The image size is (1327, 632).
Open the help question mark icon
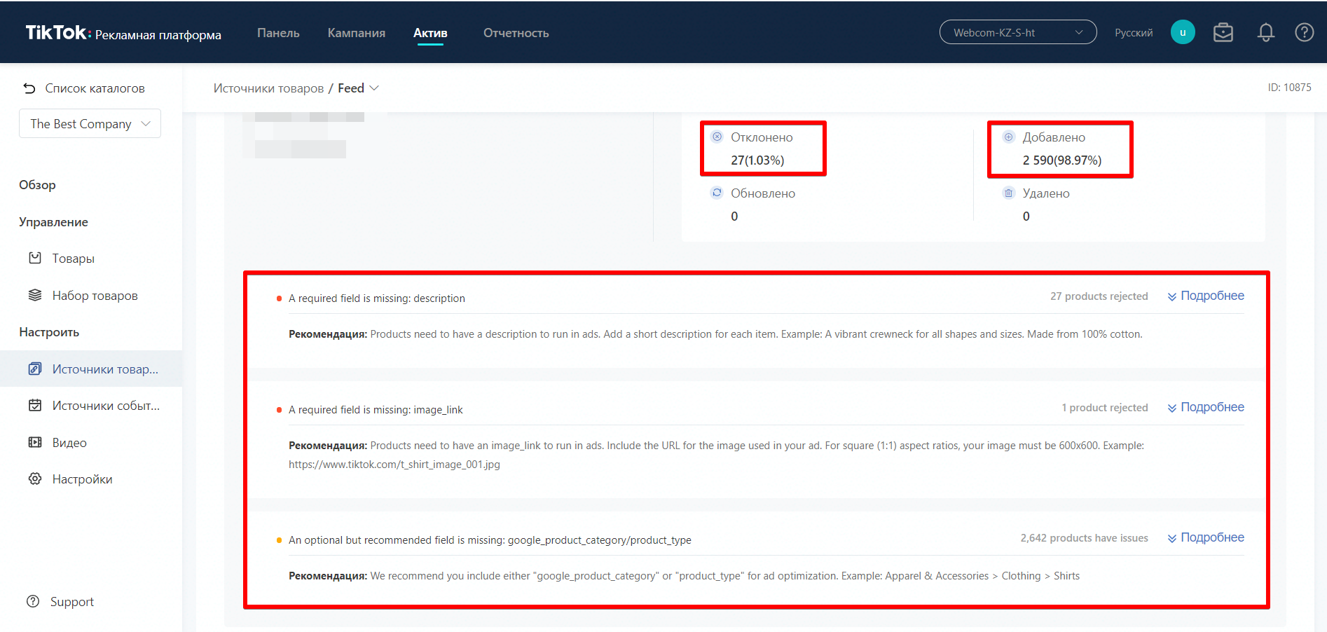(x=1304, y=33)
